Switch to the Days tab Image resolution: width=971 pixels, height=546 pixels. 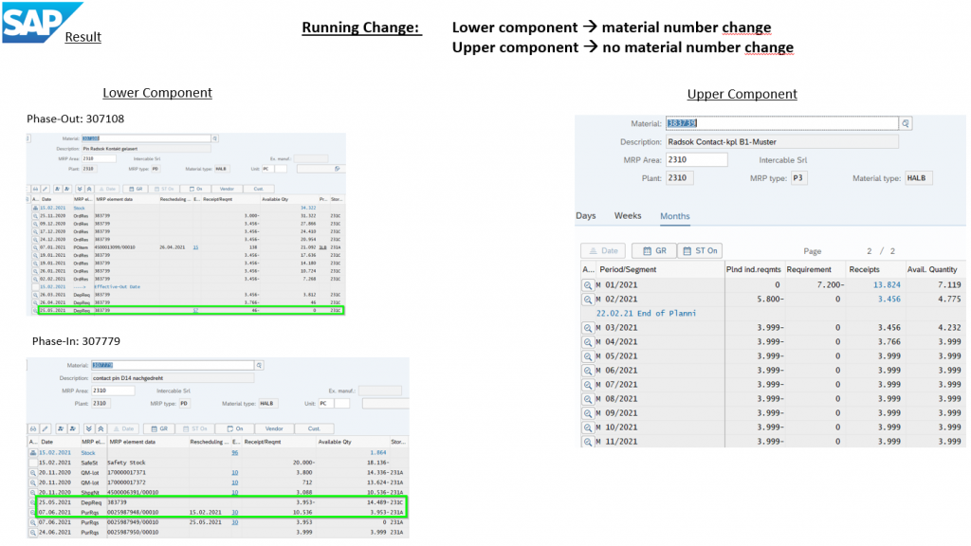click(x=586, y=216)
